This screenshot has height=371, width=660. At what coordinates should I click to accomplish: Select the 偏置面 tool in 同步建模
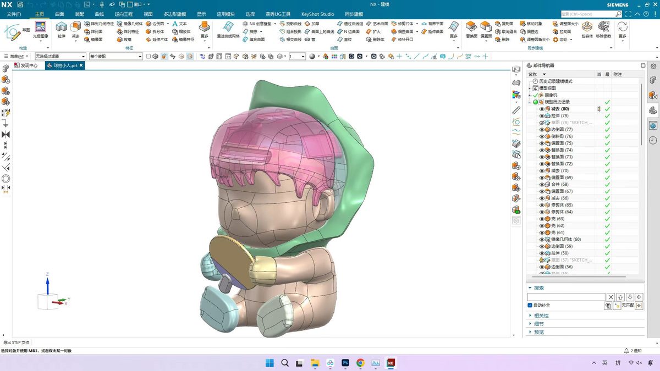click(x=486, y=30)
